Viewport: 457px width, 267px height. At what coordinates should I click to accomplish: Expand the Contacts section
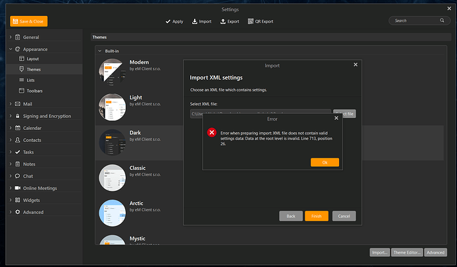point(11,140)
